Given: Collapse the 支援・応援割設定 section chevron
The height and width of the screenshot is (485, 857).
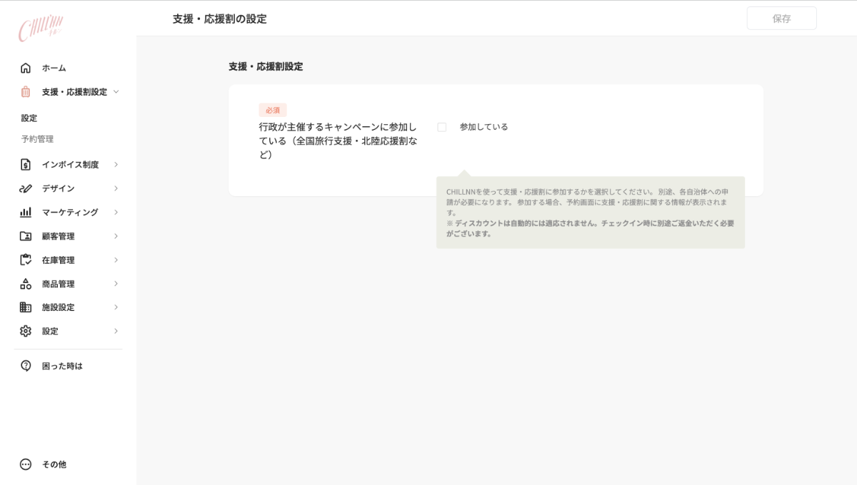Looking at the screenshot, I should [x=116, y=92].
